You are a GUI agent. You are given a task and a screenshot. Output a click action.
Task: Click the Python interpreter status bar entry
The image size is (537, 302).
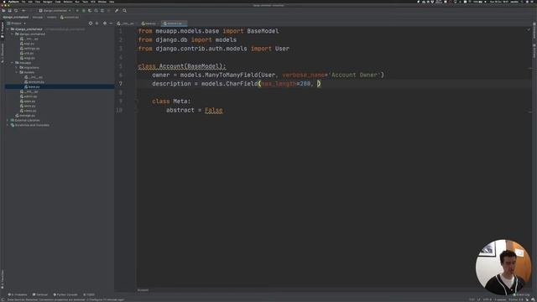516,299
